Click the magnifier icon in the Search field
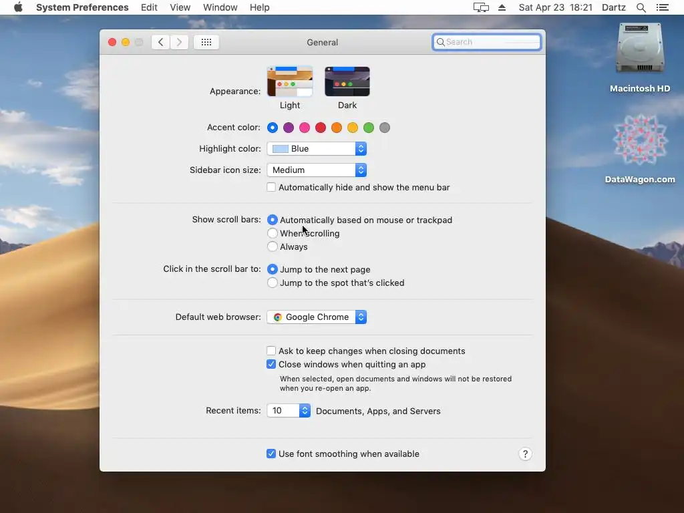This screenshot has width=684, height=513. (x=441, y=42)
